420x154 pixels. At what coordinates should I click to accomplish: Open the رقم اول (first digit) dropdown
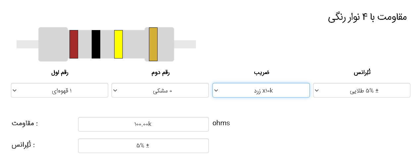click(x=60, y=90)
